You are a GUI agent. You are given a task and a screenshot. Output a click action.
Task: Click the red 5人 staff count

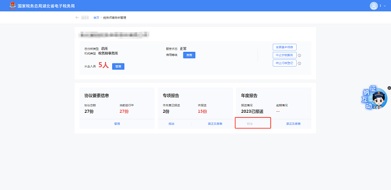(103, 66)
